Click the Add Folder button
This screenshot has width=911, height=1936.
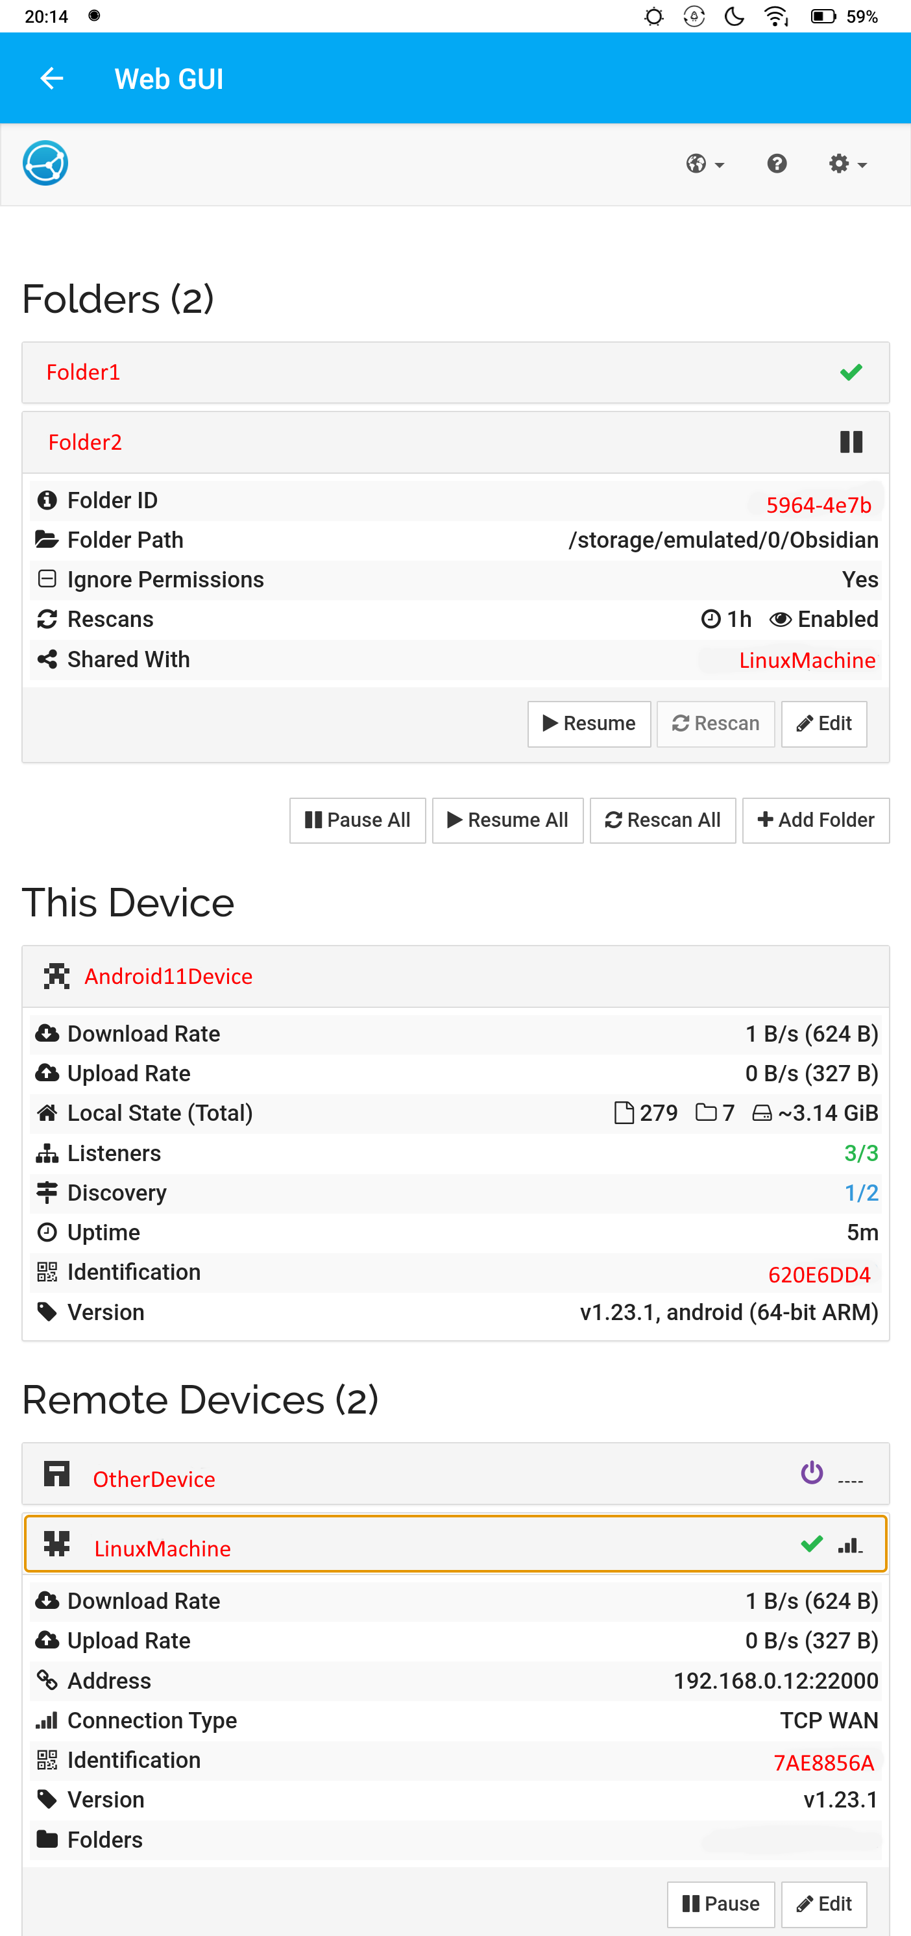[816, 820]
